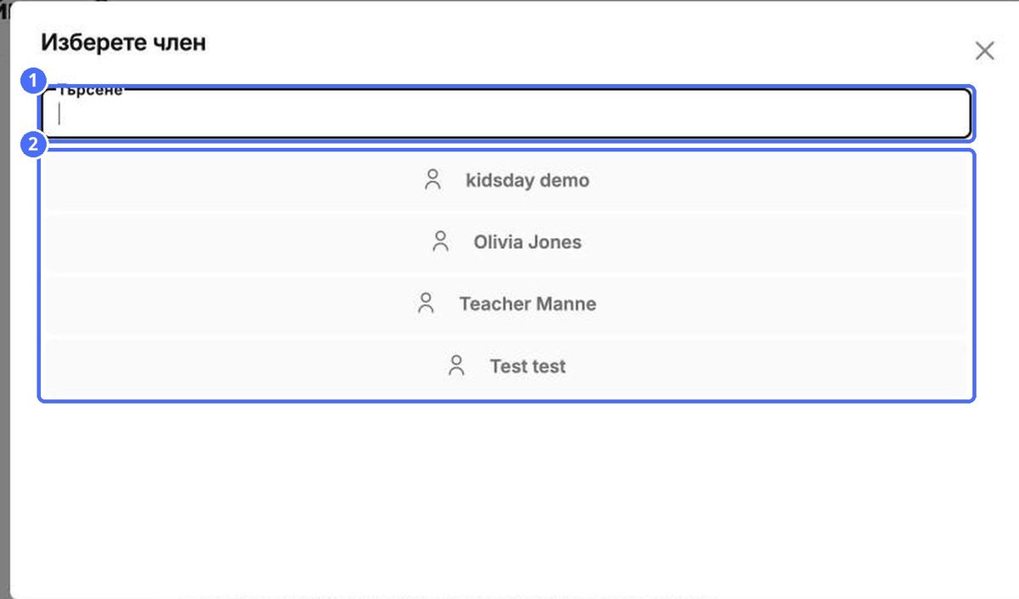Select member kidsday demo from the list

click(506, 180)
